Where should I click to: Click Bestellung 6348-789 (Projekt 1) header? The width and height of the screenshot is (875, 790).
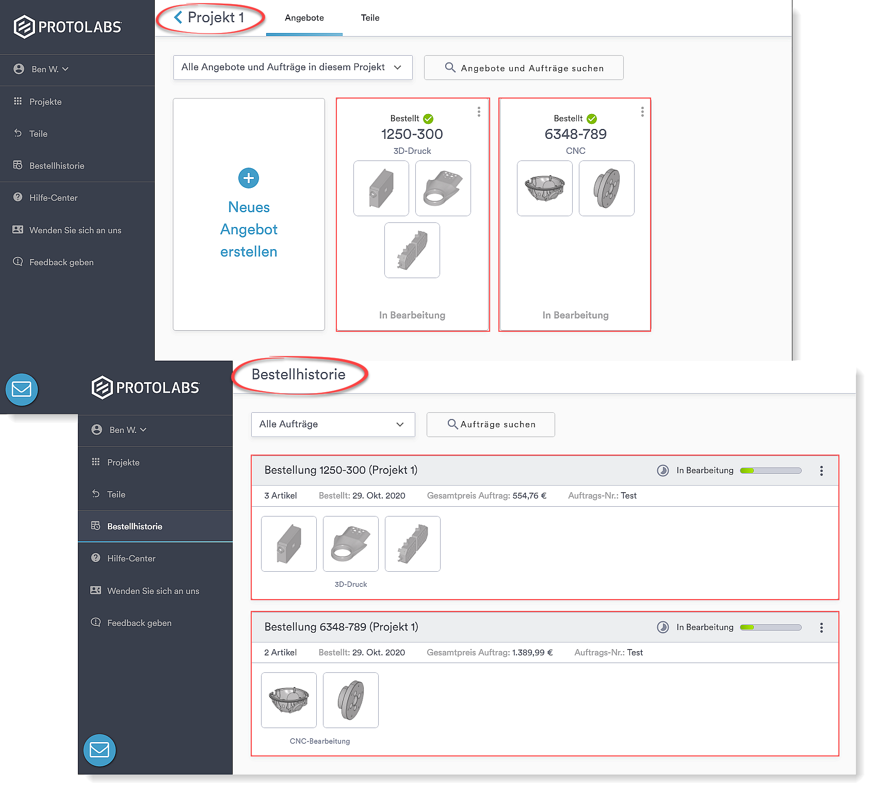(x=341, y=627)
